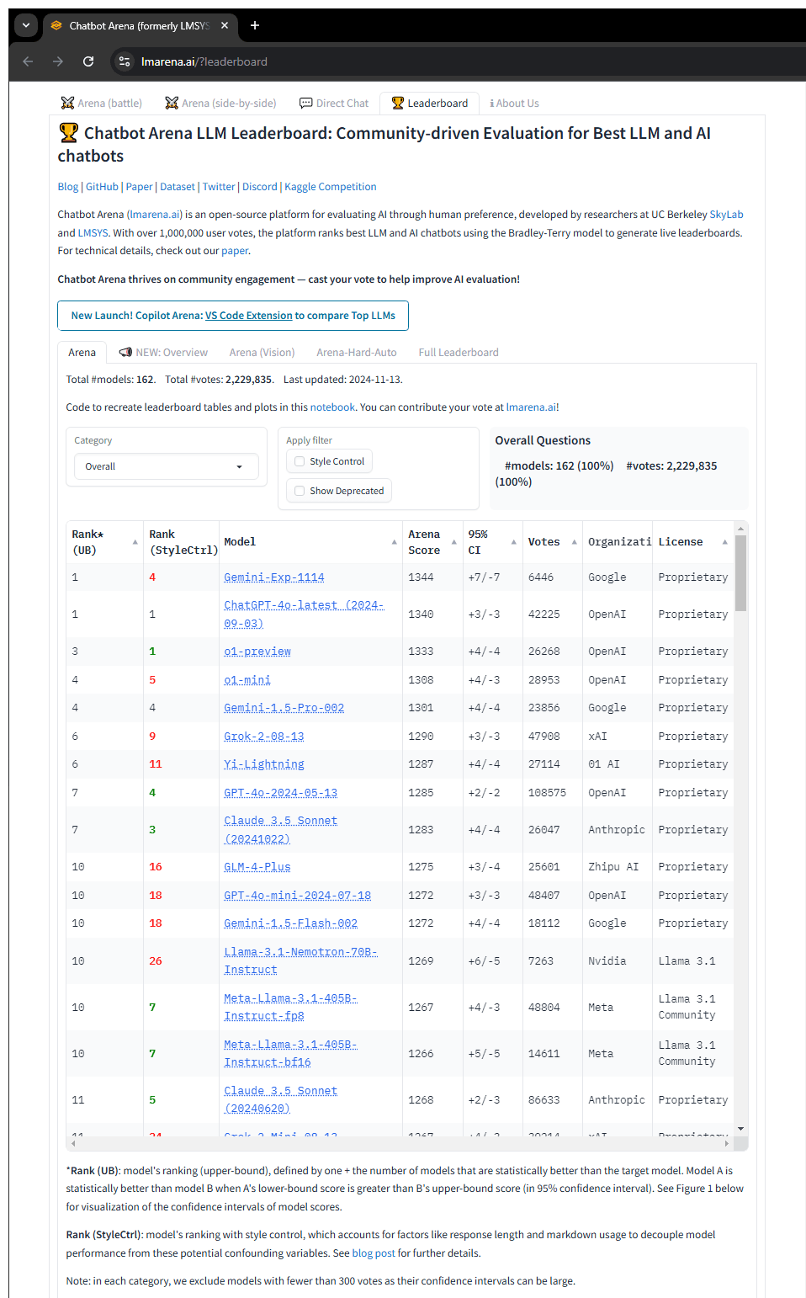Image resolution: width=806 pixels, height=1298 pixels.
Task: Open the GLM-4-Plus model link
Action: pyautogui.click(x=257, y=867)
